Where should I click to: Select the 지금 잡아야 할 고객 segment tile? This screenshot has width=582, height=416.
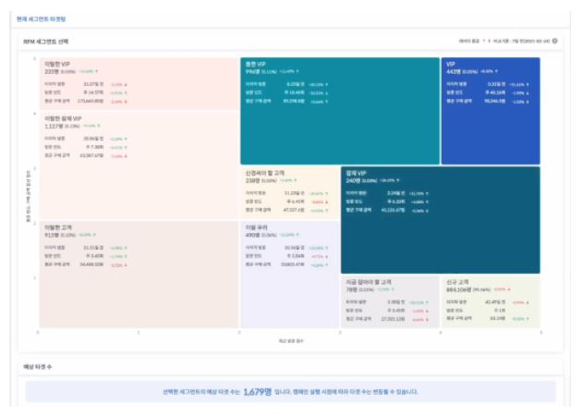click(390, 301)
